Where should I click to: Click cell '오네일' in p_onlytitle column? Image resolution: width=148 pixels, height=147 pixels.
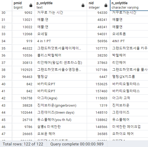click(61, 34)
